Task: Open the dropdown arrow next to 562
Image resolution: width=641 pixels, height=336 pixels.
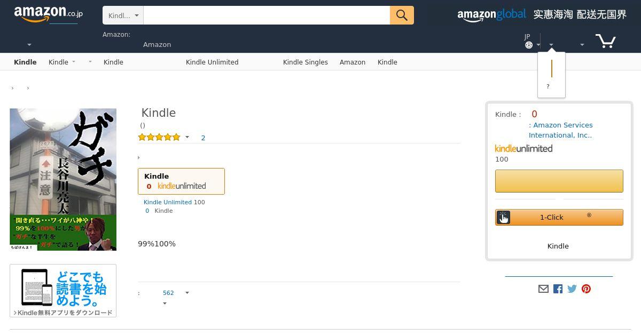Action: (x=187, y=293)
